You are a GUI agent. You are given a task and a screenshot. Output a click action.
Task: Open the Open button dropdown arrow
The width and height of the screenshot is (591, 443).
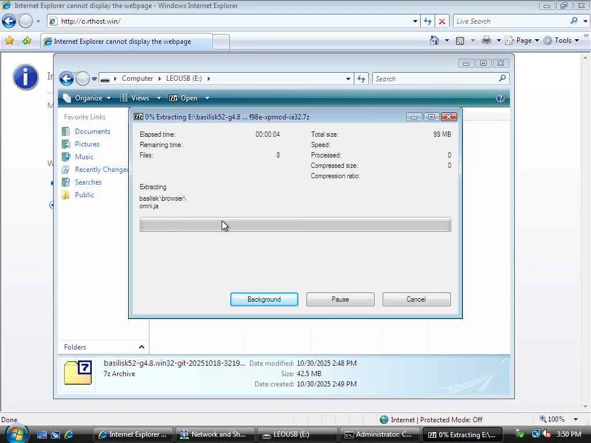[207, 98]
